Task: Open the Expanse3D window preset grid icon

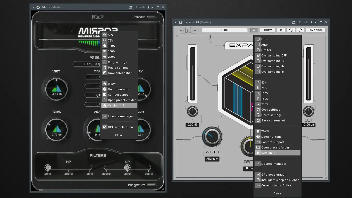Action: coord(294,22)
